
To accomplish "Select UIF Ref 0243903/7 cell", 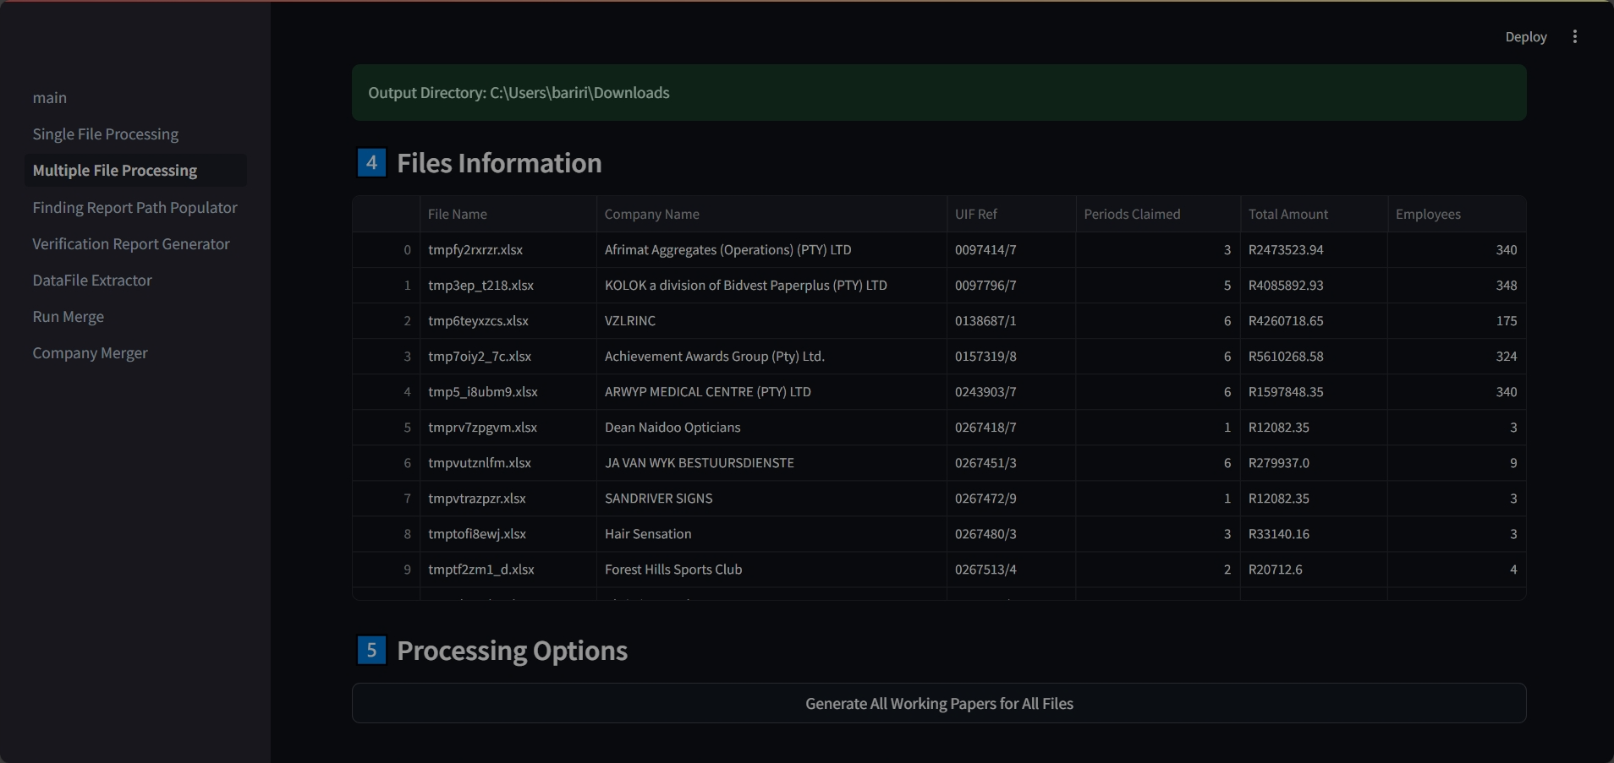I will pos(1011,392).
